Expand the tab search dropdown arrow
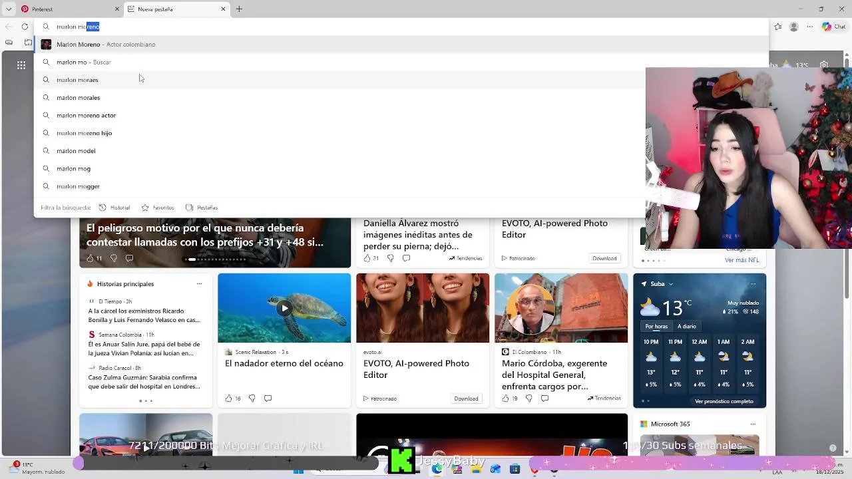 pyautogui.click(x=9, y=9)
